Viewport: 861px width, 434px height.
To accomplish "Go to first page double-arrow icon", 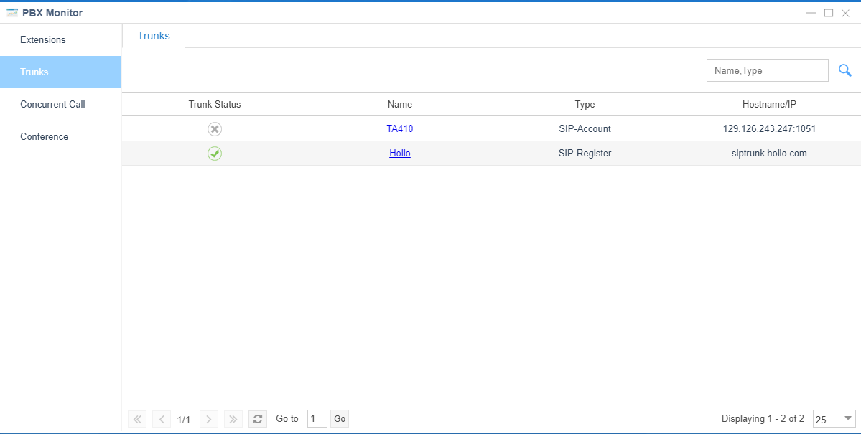I will [x=137, y=419].
